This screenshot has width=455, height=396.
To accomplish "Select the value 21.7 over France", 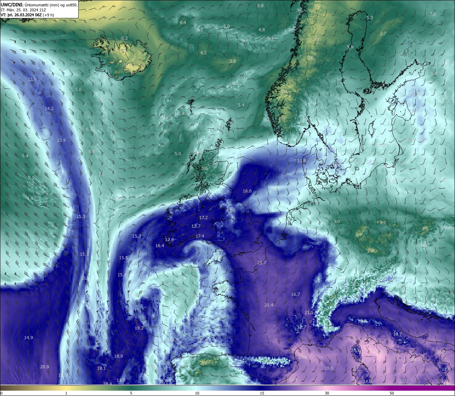I will tap(262, 262).
